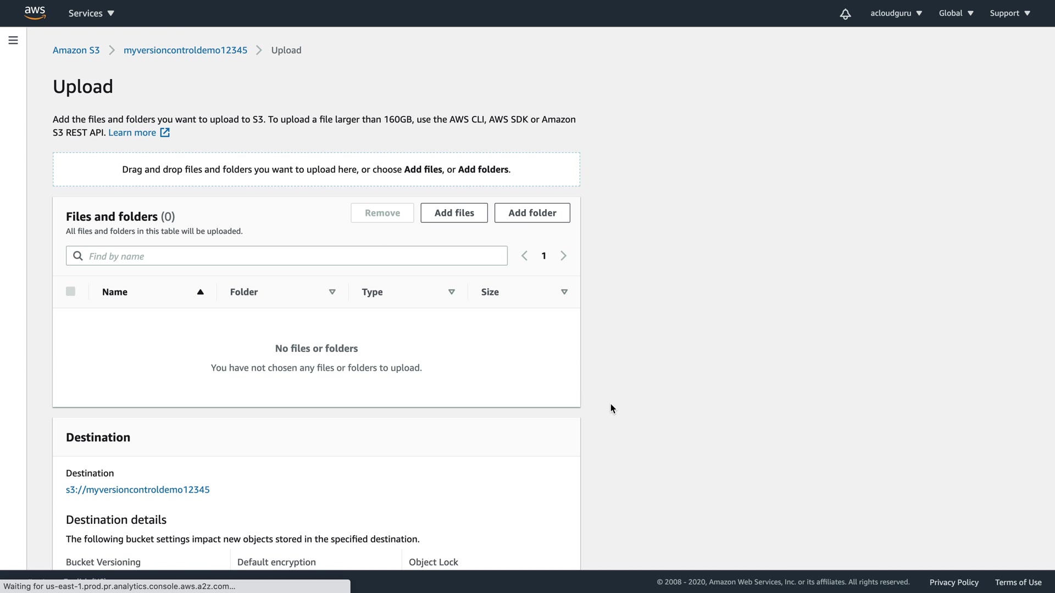Tick the select-all checkbox in table header

(x=70, y=292)
